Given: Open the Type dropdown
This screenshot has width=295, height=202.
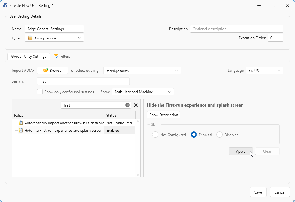Looking at the screenshot, I should click(54, 38).
